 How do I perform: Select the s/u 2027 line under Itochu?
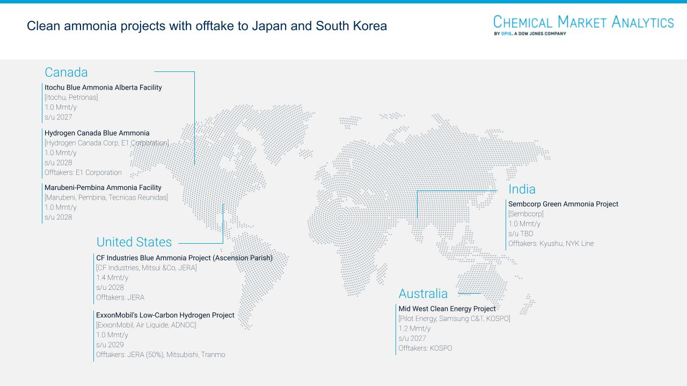pos(58,117)
